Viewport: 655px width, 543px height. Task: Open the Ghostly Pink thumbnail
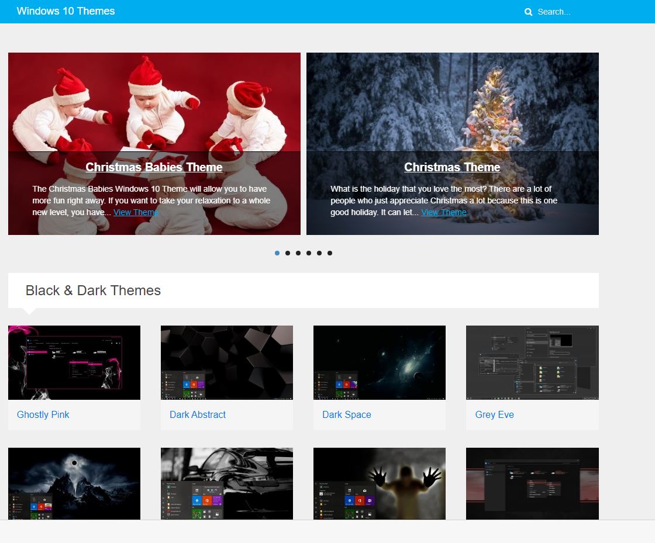pos(74,363)
